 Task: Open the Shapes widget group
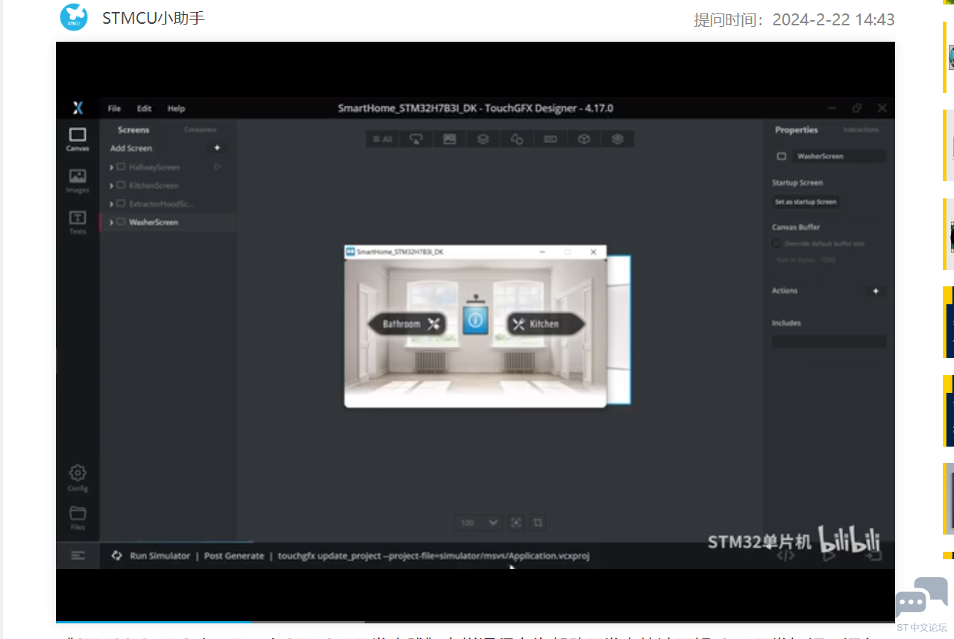click(x=516, y=139)
